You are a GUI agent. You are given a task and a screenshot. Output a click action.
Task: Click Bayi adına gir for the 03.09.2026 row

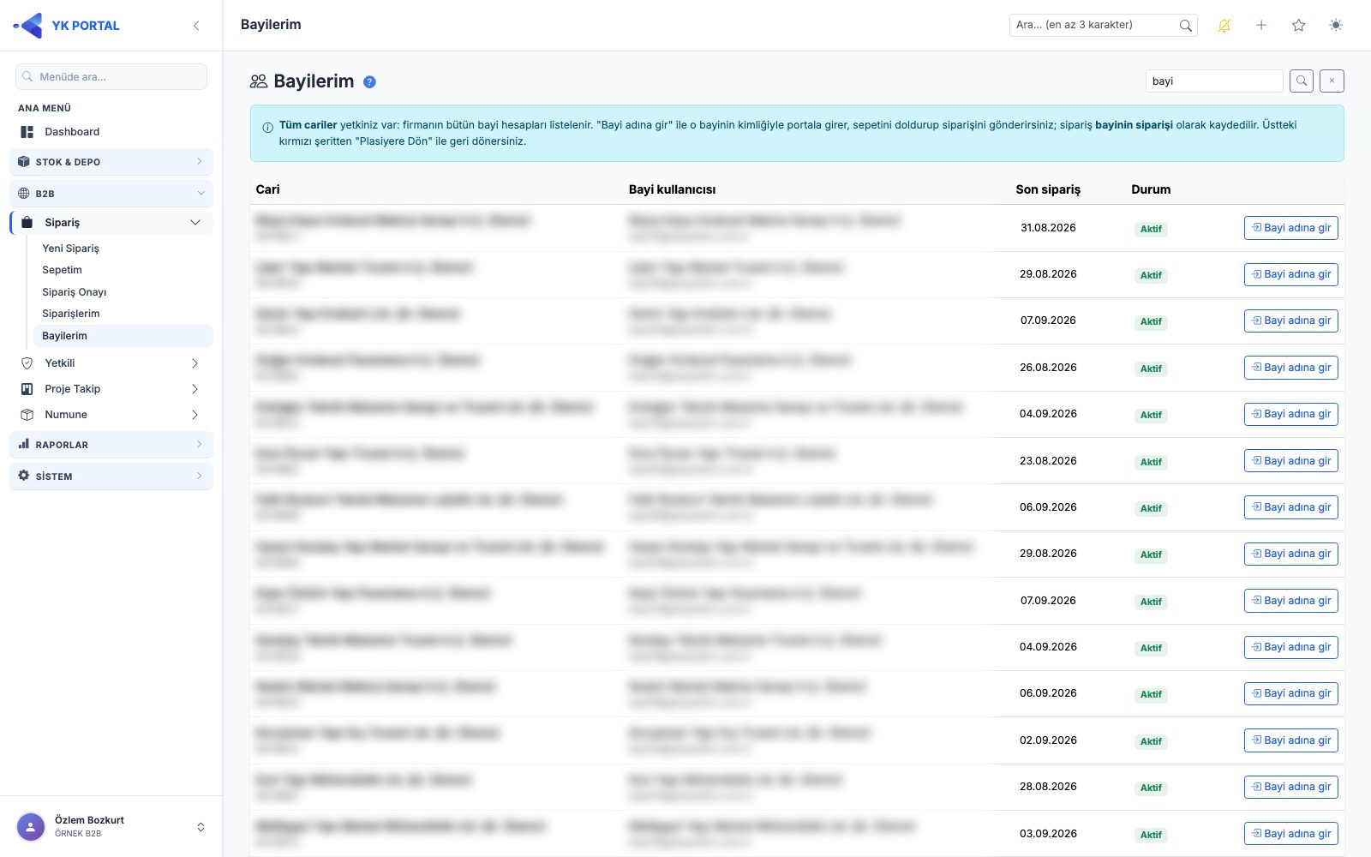pos(1290,834)
